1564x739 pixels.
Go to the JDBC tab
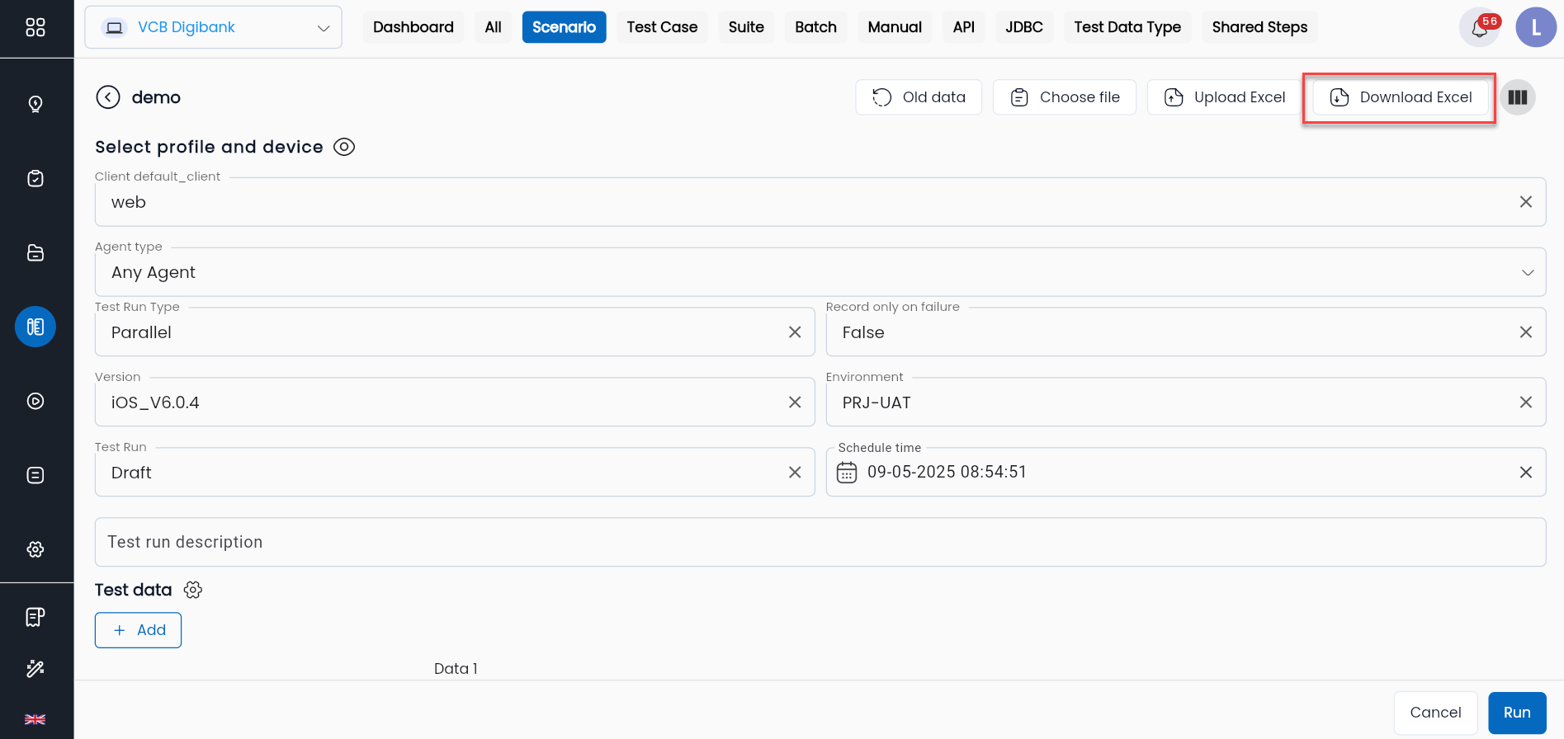coord(1024,27)
